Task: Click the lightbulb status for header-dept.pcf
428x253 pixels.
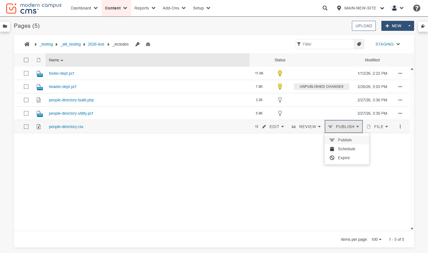Action: 280,87
